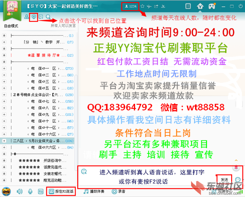Click lock icon beside 开店咨询中

point(4,161)
